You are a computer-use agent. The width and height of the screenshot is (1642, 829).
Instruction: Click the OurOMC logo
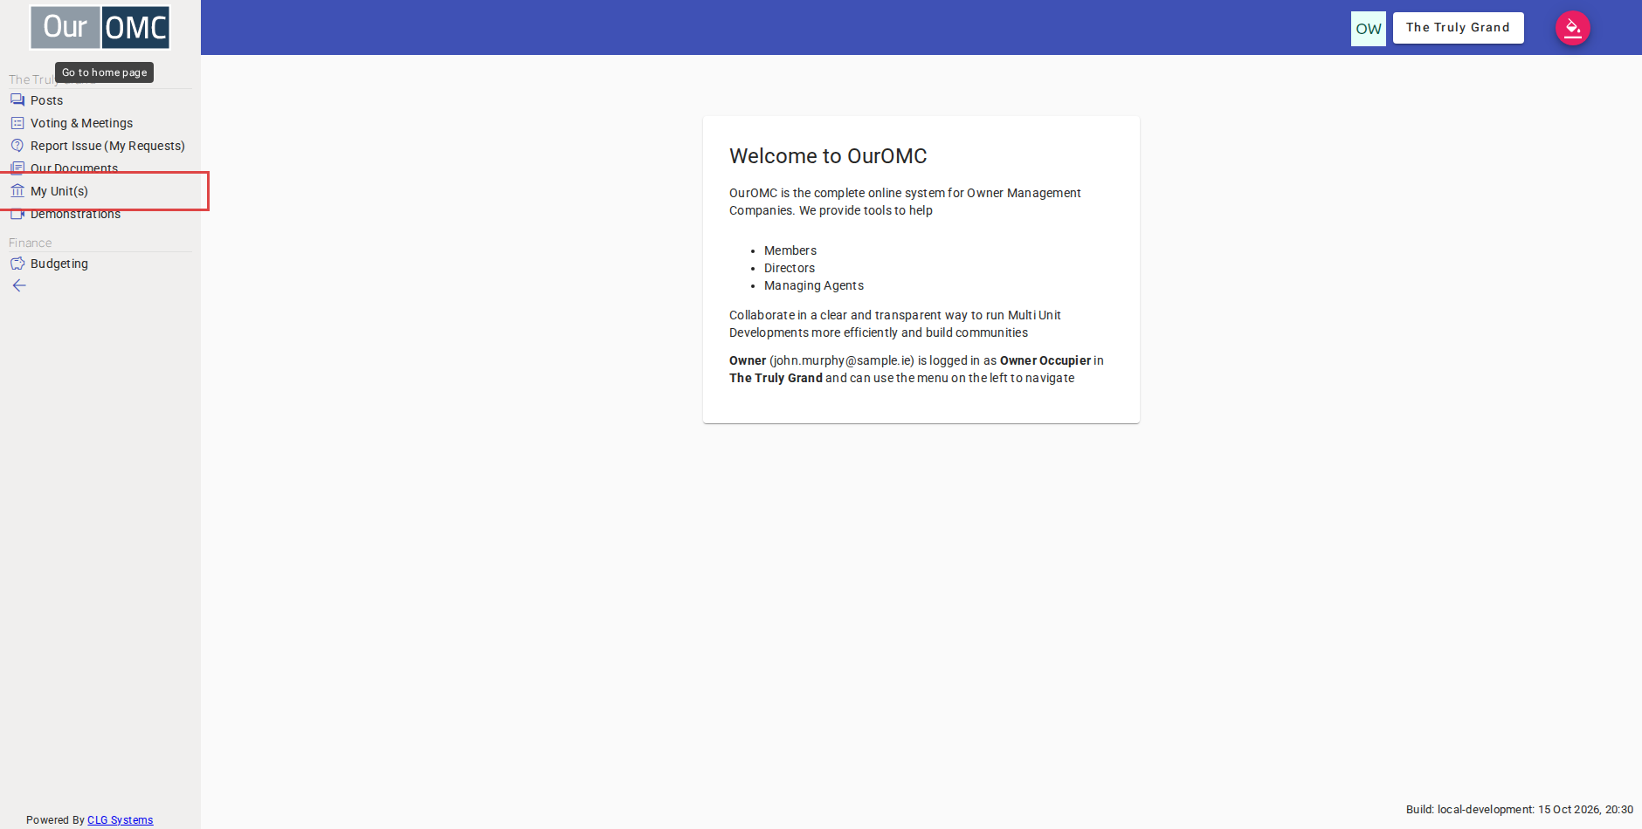[x=100, y=27]
